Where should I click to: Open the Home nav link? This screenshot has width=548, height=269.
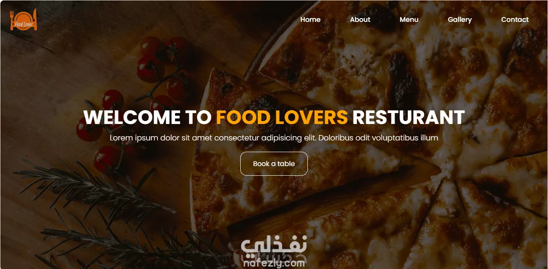[310, 19]
